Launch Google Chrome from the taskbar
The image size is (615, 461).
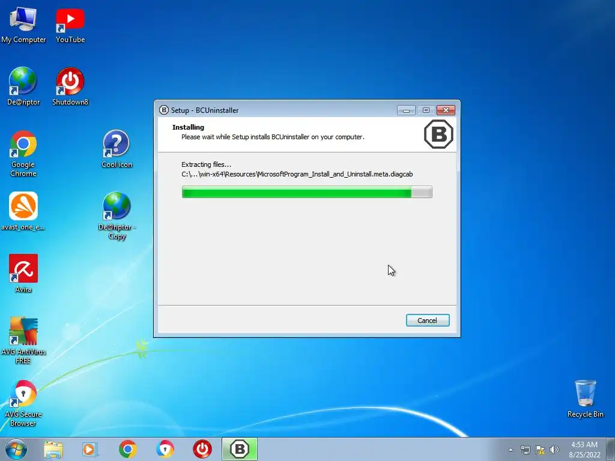click(x=127, y=449)
